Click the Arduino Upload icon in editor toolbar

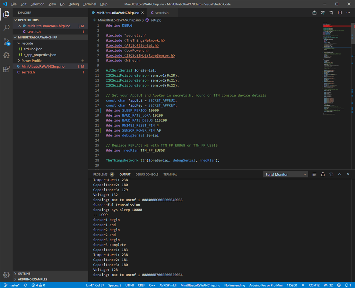[314, 13]
